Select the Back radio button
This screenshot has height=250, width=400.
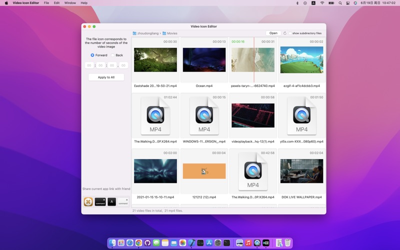click(x=113, y=55)
